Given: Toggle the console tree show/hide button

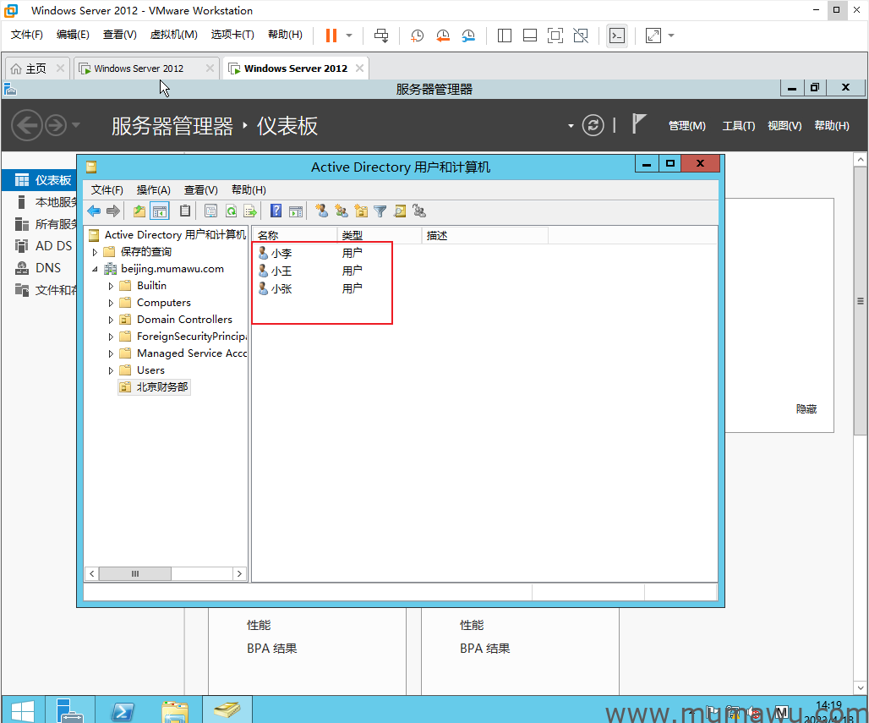Looking at the screenshot, I should coord(160,211).
